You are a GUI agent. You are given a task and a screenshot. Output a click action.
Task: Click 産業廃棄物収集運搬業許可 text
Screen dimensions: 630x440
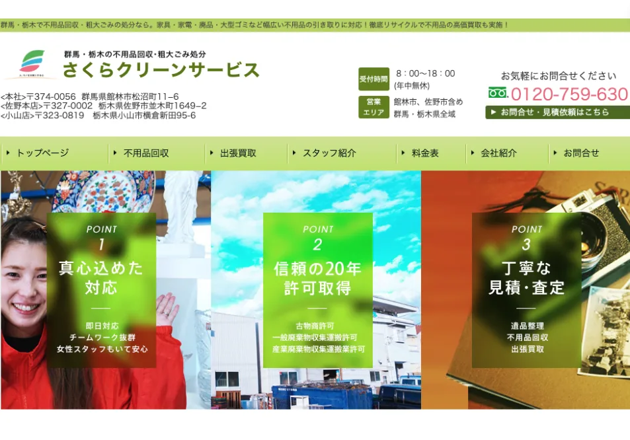click(318, 349)
